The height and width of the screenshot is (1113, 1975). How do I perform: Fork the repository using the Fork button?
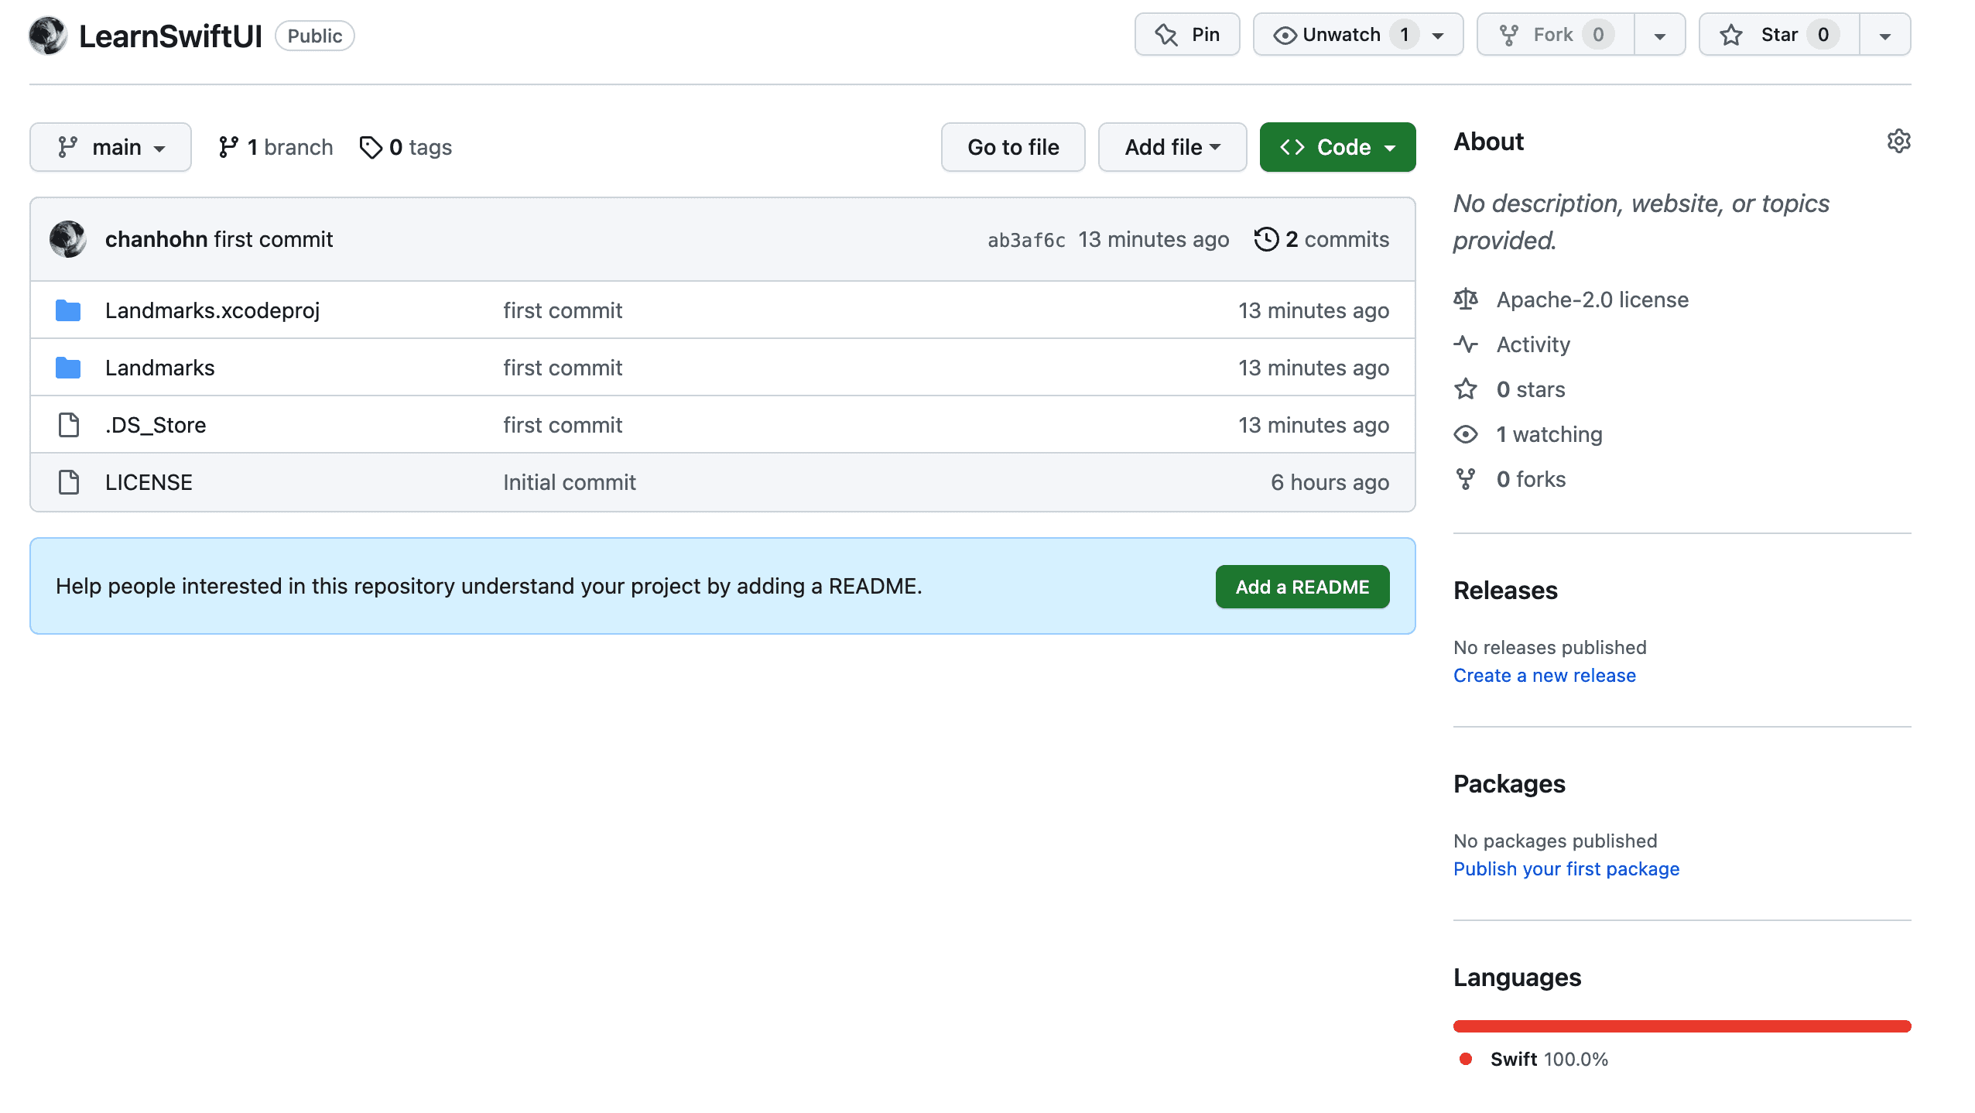1556,35
